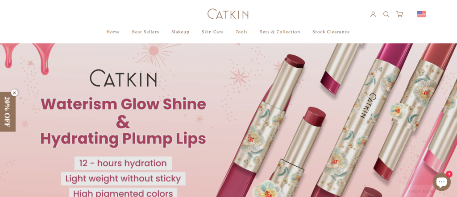Select the US flag country selector
457x197 pixels.
[421, 14]
